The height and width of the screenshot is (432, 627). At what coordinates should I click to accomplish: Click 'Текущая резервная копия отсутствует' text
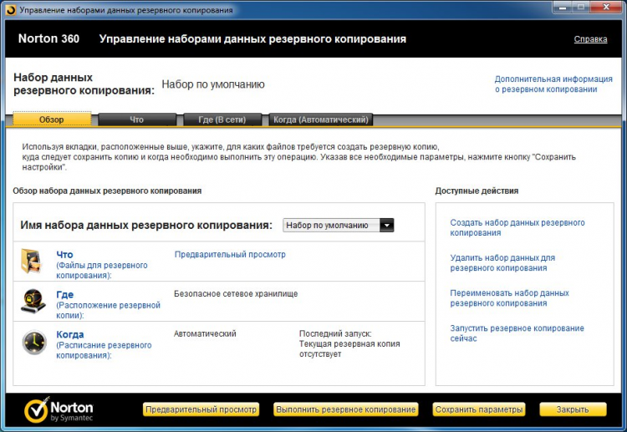coord(349,349)
